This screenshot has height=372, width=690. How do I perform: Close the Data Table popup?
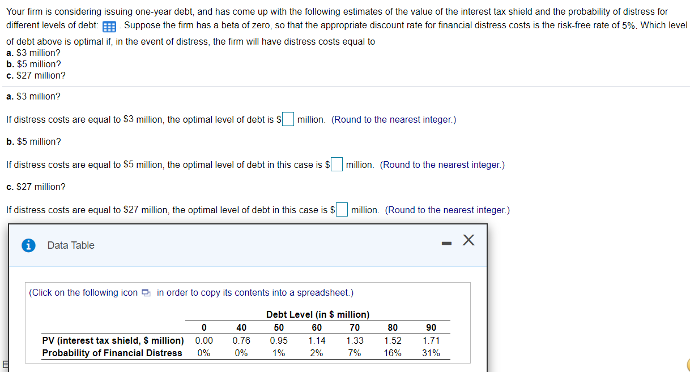click(x=468, y=240)
